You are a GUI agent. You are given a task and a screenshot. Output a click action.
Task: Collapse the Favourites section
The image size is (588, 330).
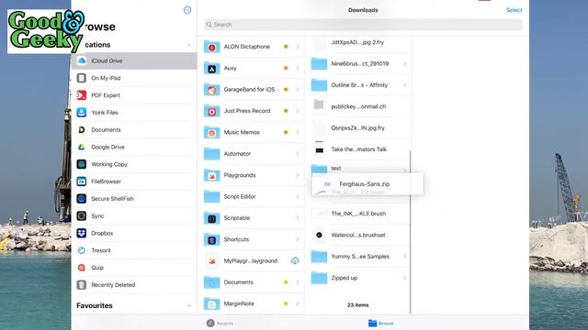[188, 305]
